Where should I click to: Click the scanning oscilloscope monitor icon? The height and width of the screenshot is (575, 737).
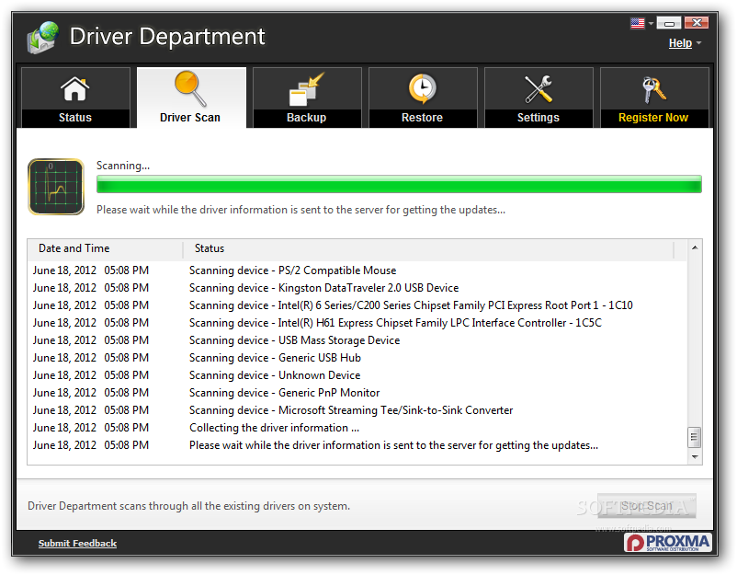click(56, 187)
